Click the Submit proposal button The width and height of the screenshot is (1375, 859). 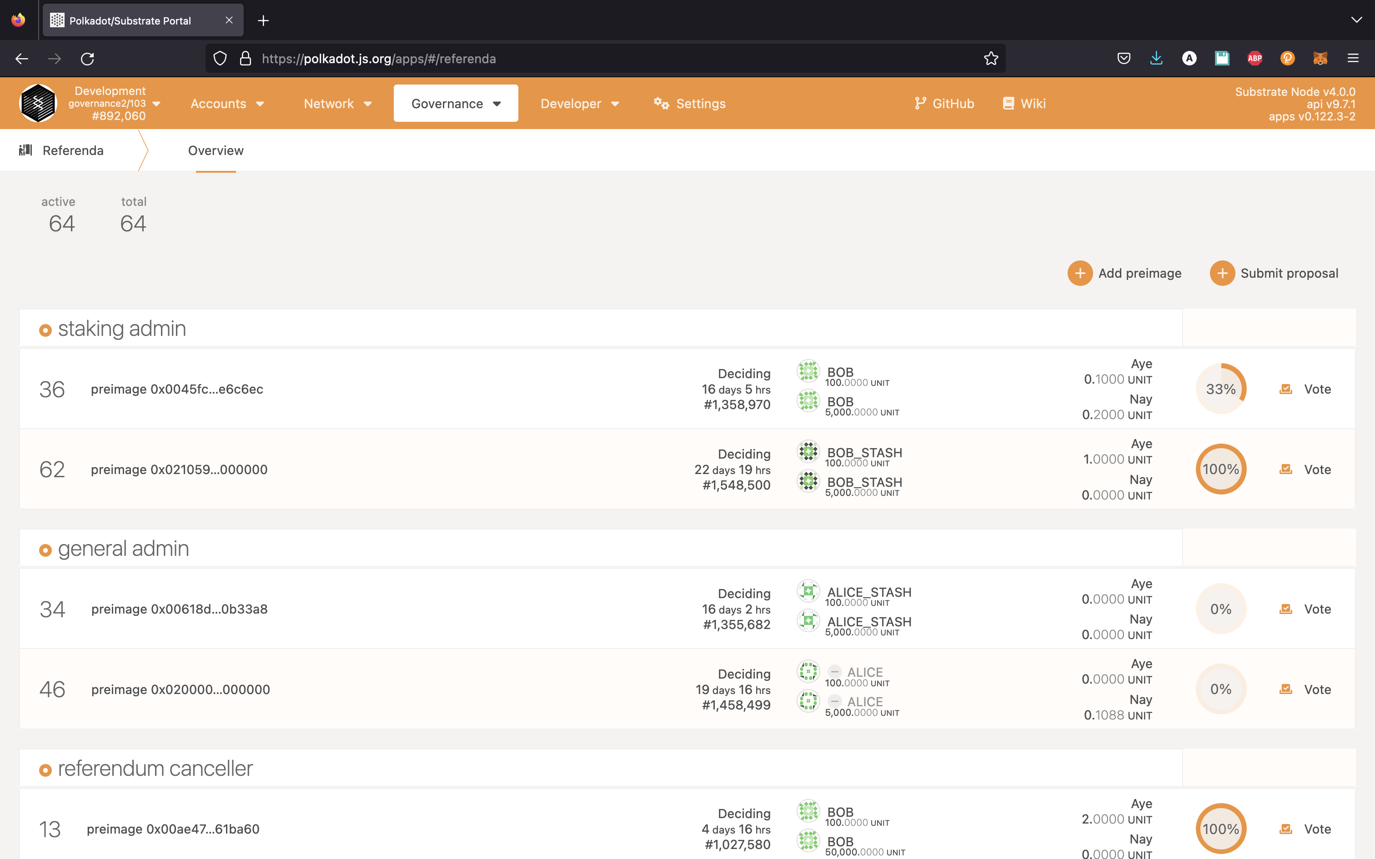[1274, 273]
